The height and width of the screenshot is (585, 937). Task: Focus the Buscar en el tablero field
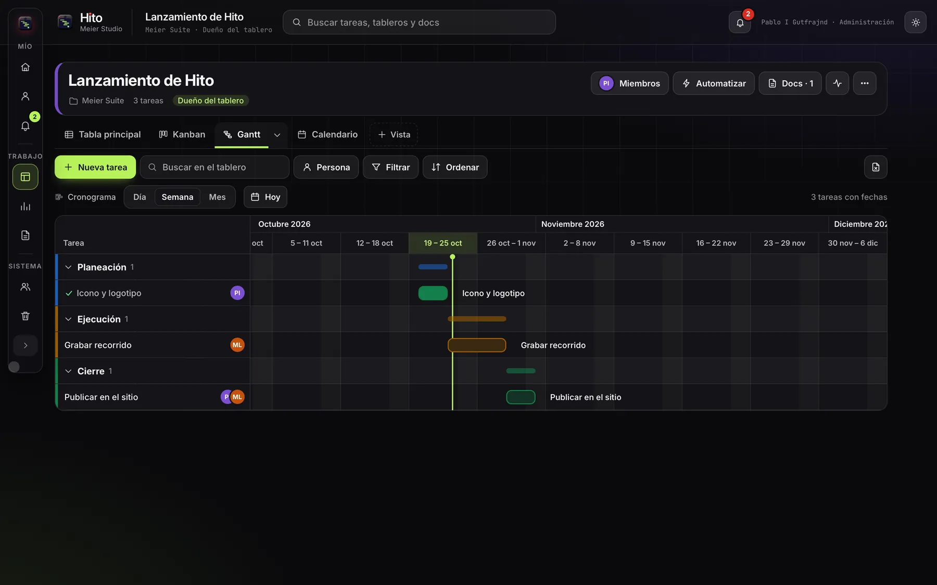point(214,167)
